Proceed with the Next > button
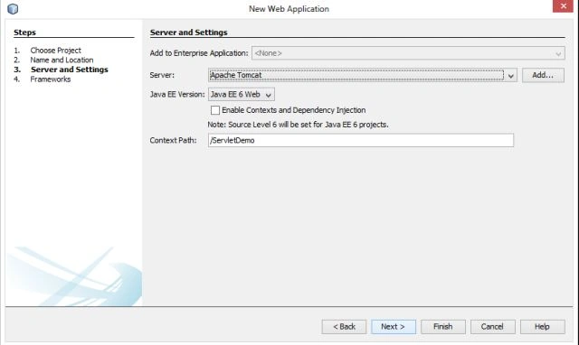Viewport: 579px width, 345px height. pos(394,327)
